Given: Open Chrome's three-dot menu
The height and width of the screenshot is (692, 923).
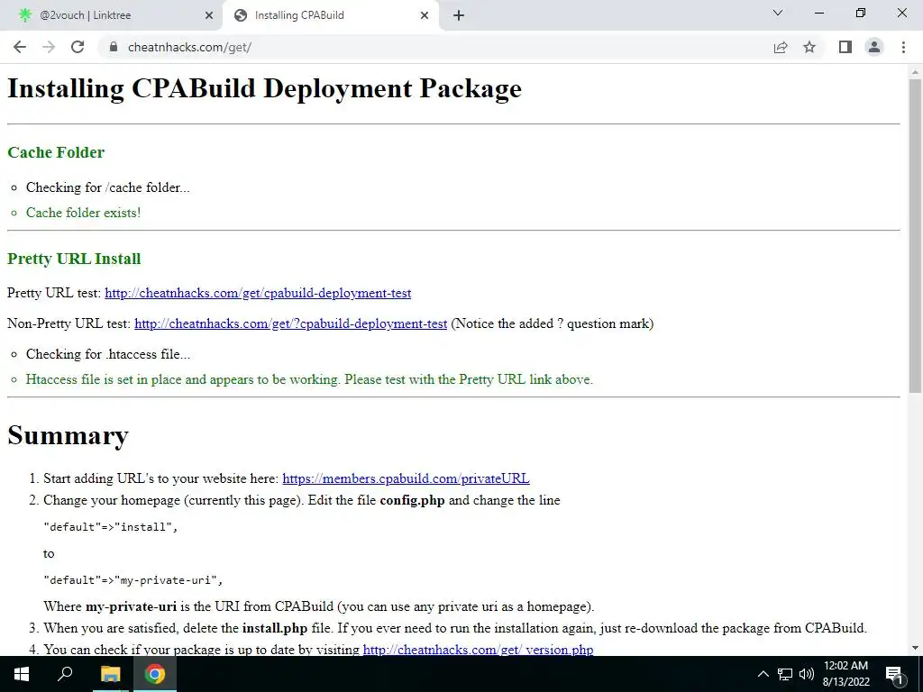Looking at the screenshot, I should (903, 47).
